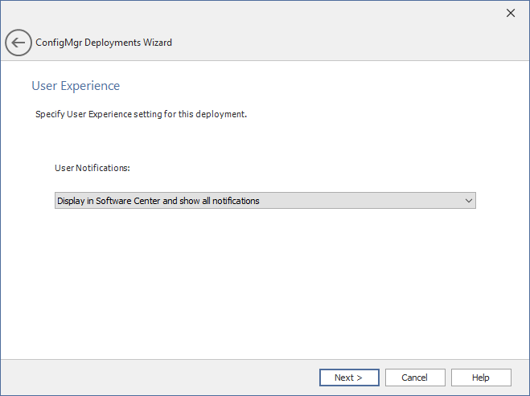530x396 pixels.
Task: Click the empty footer area left of Next
Action: click(x=161, y=378)
